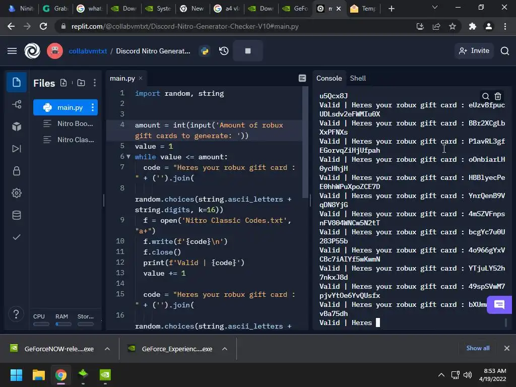
Task: Switch to the Temp browser tab
Action: 363,9
